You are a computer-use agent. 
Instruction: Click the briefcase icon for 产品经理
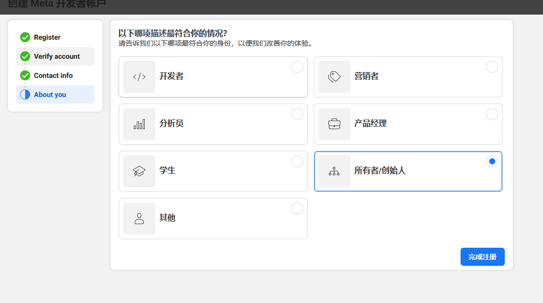(x=334, y=124)
